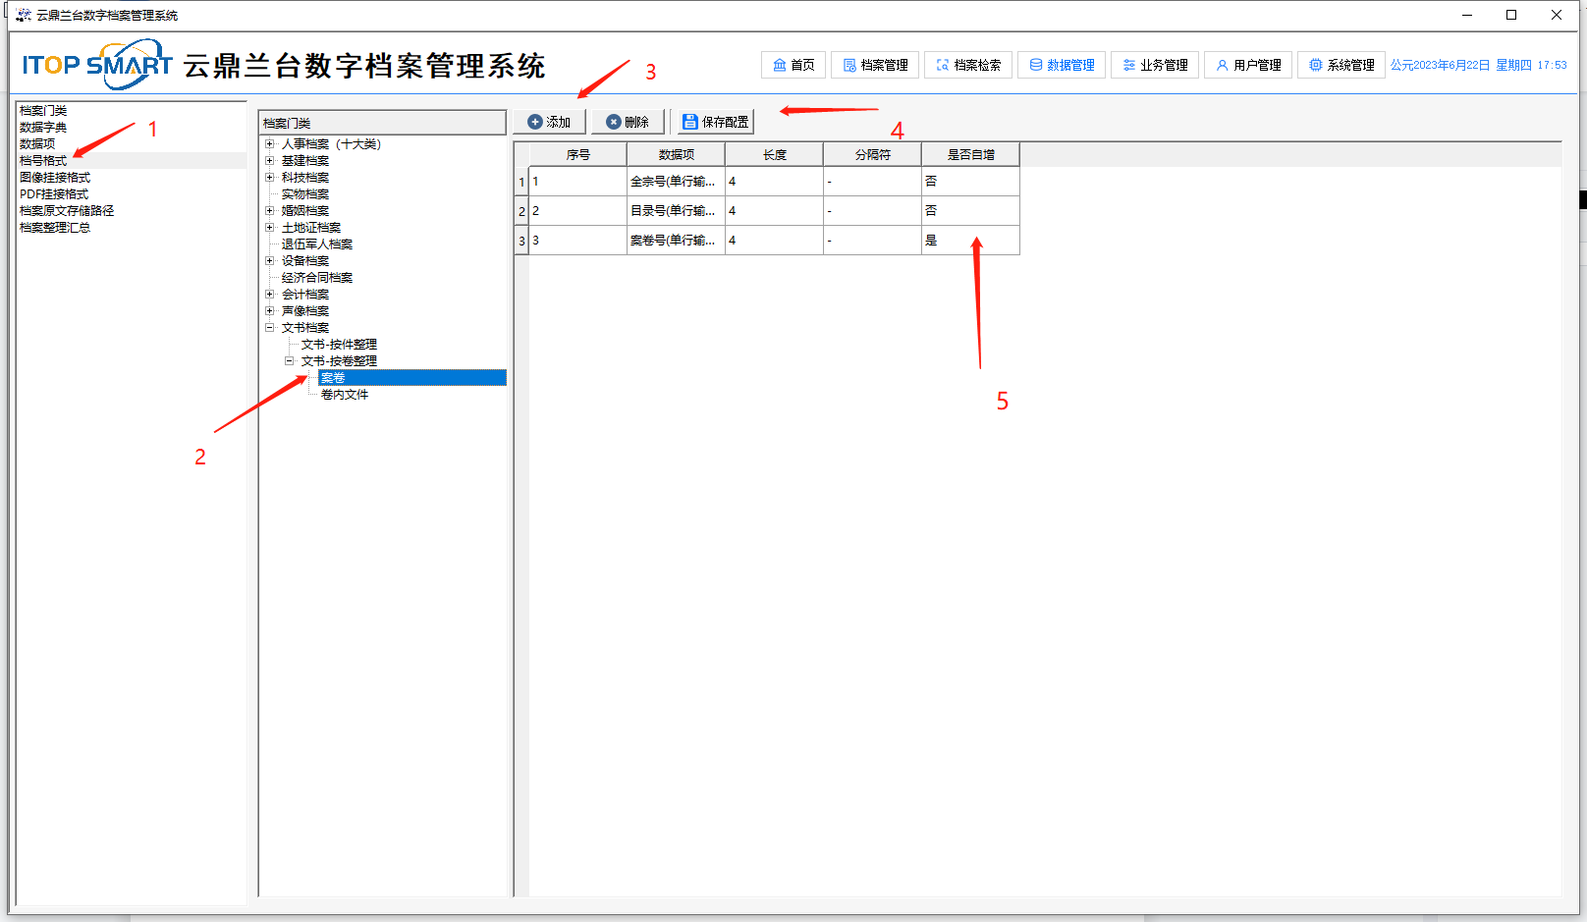Open the 数据管理 database module
Image resolution: width=1587 pixels, height=922 pixels.
click(1061, 65)
